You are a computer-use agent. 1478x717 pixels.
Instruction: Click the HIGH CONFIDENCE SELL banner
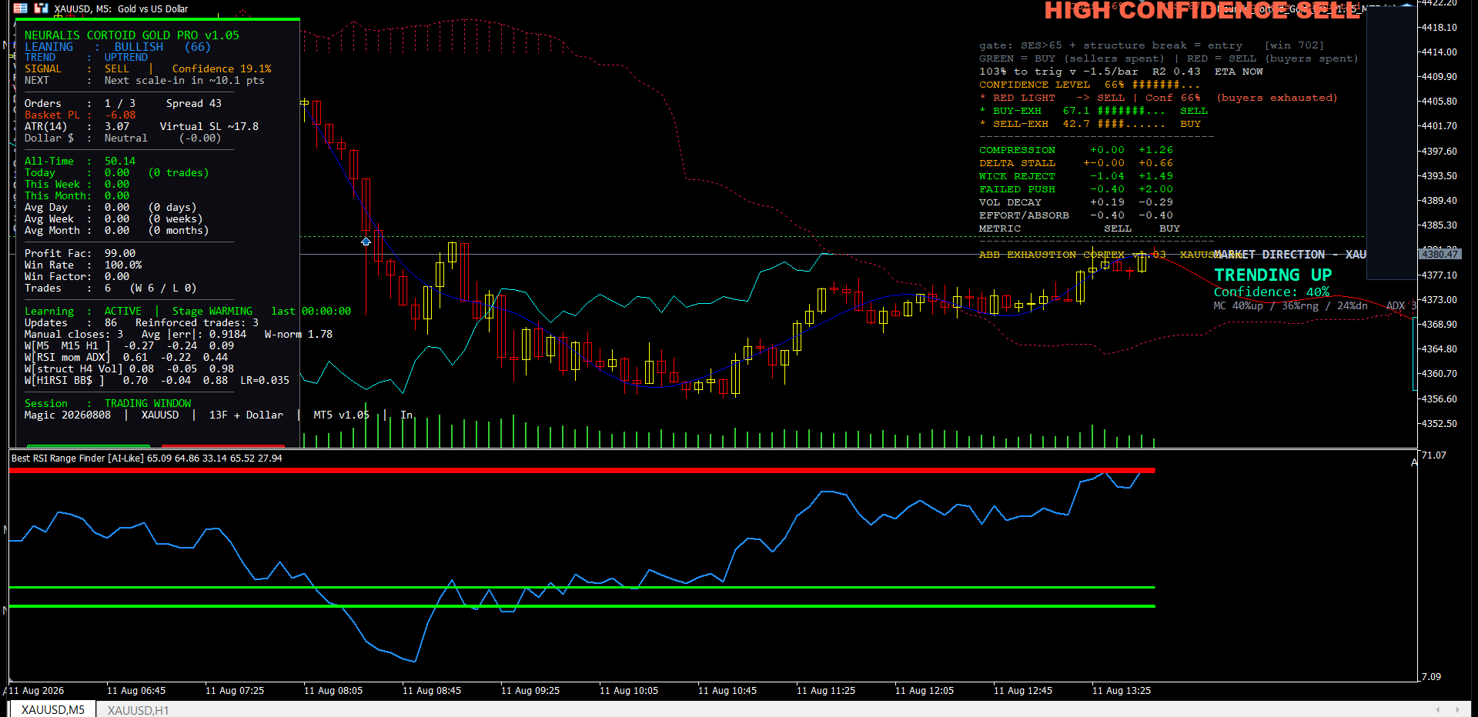coord(1202,11)
